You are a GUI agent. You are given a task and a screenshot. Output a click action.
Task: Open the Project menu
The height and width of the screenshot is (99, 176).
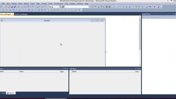14,4
